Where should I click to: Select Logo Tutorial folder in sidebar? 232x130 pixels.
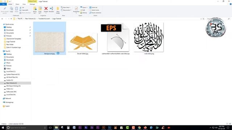11,42
